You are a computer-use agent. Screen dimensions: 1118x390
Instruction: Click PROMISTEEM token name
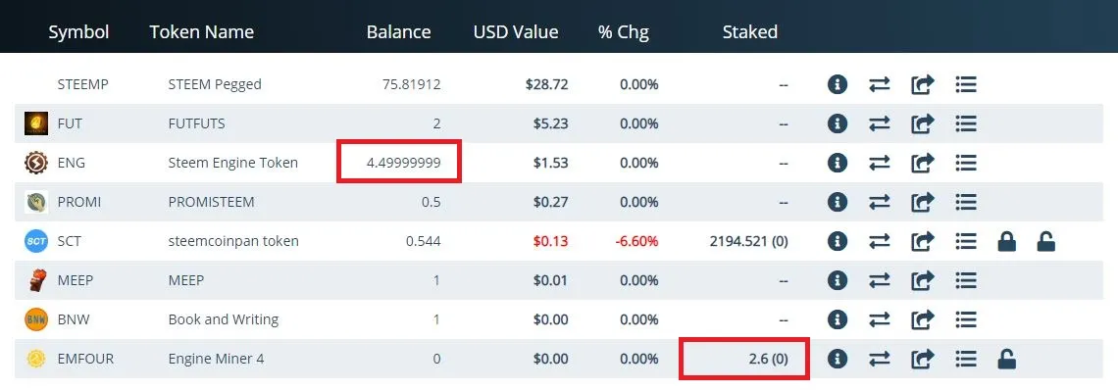pos(211,202)
